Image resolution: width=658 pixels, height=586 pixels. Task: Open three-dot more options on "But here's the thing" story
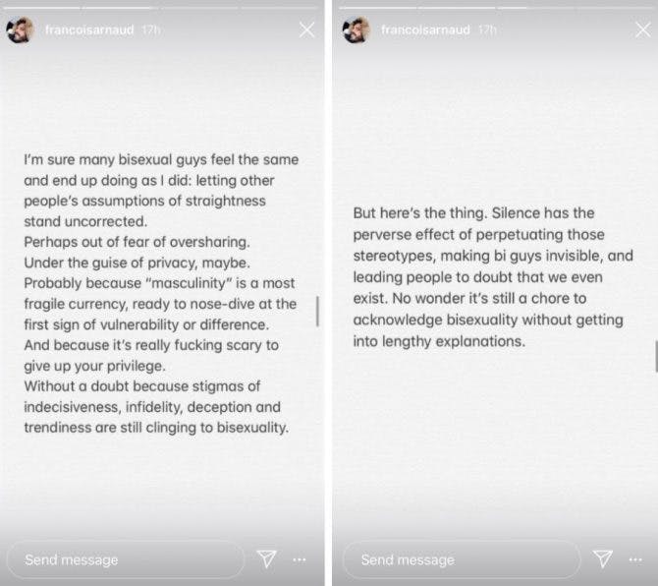635,558
